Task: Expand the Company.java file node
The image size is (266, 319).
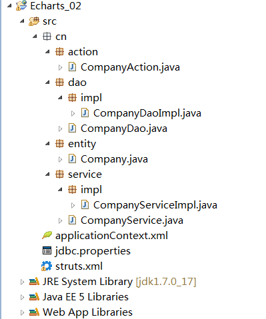Action: pyautogui.click(x=60, y=159)
